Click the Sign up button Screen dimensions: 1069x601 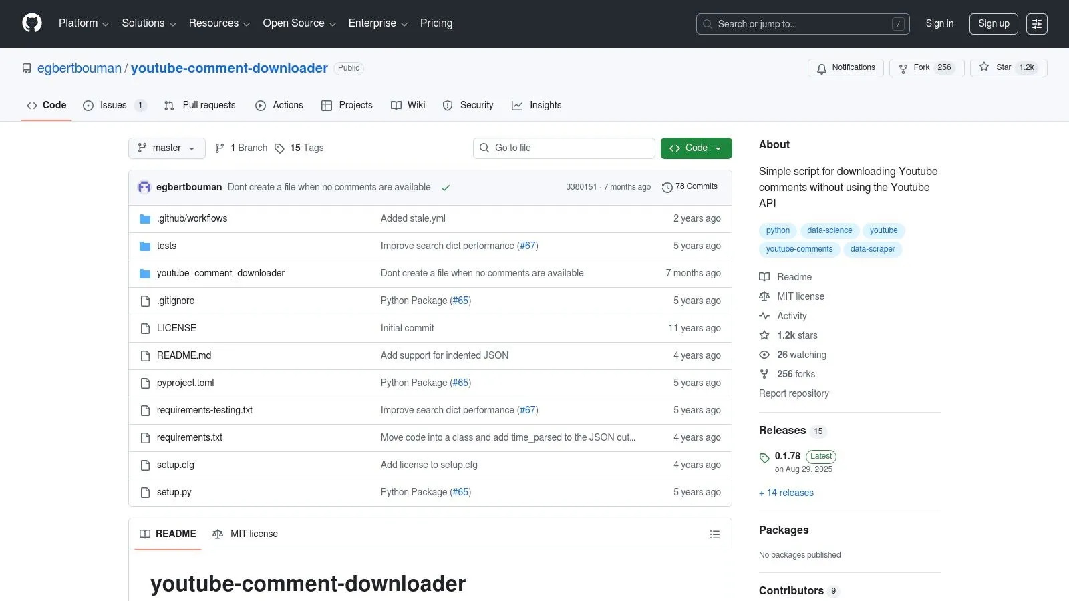point(993,24)
